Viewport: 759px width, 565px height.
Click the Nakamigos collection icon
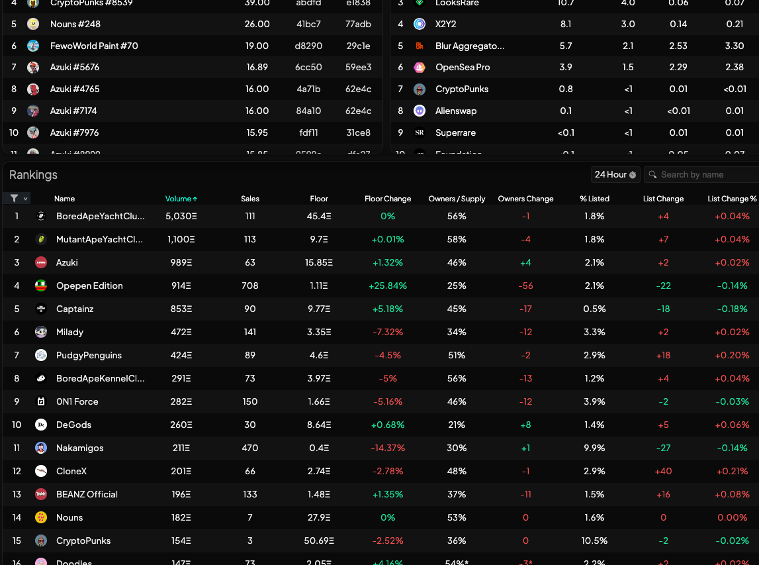point(40,448)
